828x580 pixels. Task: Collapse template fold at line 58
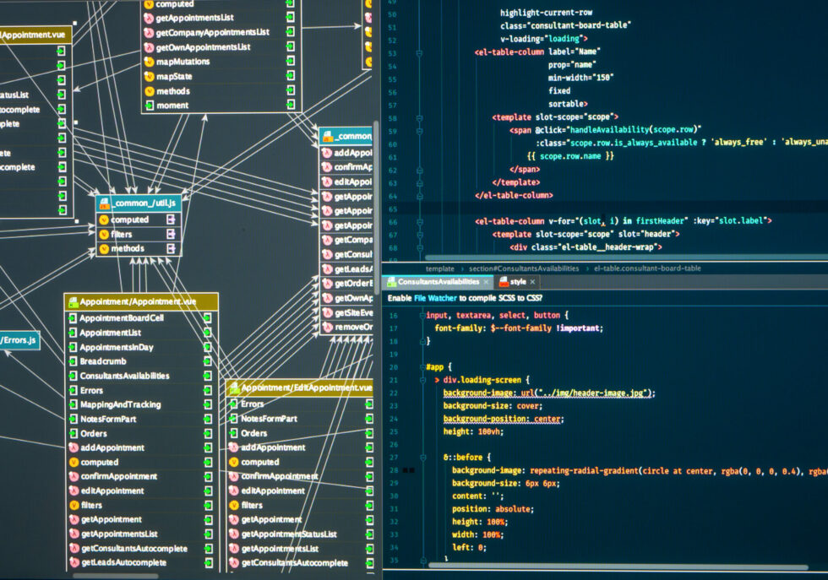point(419,118)
